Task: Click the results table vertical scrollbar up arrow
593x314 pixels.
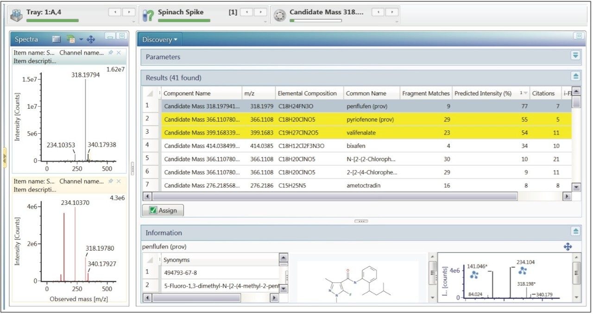Action: point(576,91)
